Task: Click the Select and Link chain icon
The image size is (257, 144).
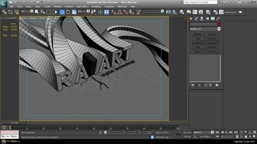Action: click(x=4, y=12)
